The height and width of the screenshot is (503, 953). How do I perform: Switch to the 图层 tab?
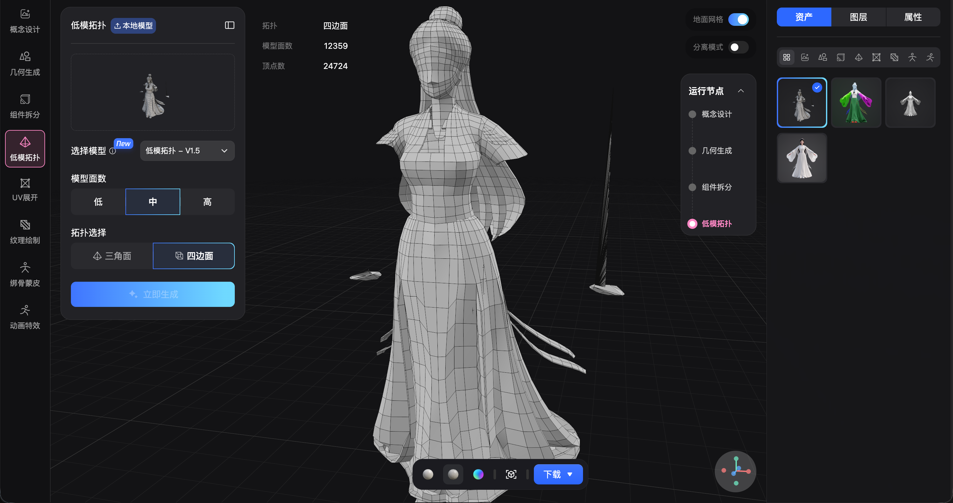click(858, 17)
